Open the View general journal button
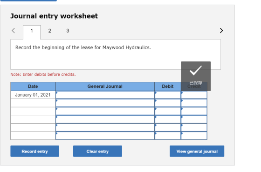The width and height of the screenshot is (261, 172). (197, 151)
